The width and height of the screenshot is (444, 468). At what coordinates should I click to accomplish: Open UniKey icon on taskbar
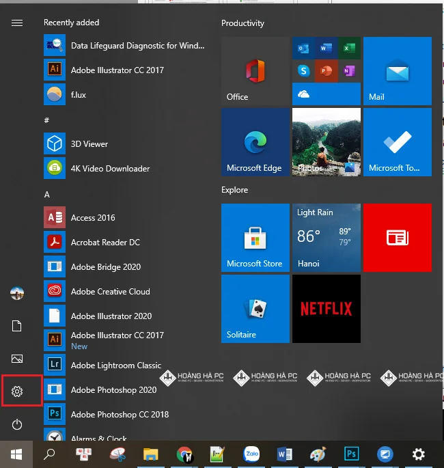(x=83, y=454)
